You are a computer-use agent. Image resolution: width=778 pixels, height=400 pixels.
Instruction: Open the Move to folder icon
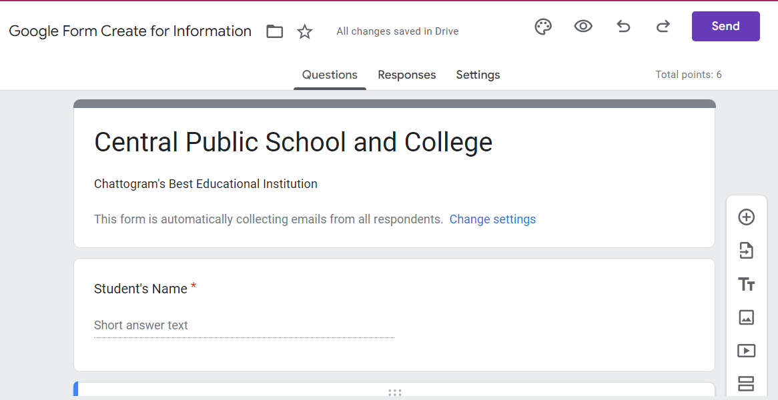pyautogui.click(x=274, y=31)
